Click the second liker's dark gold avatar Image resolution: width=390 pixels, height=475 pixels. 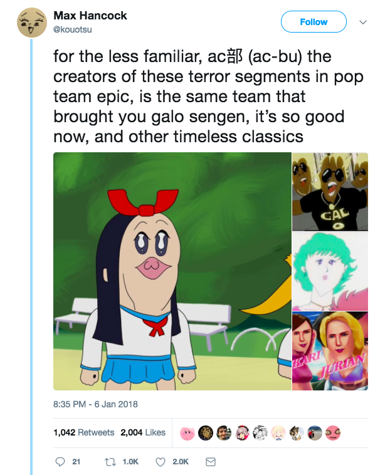coord(205,432)
